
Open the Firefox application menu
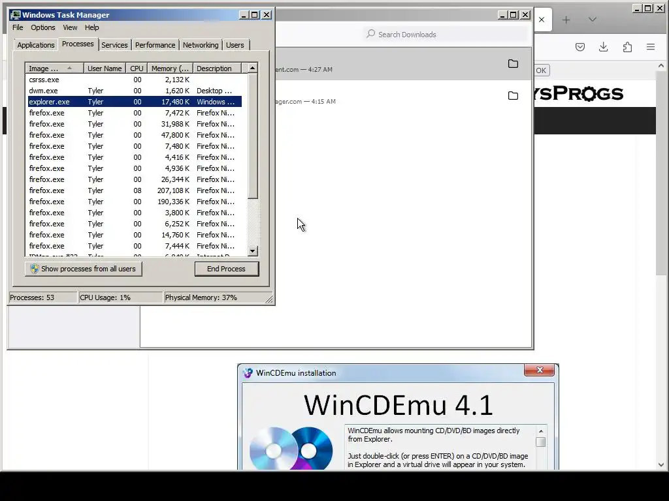[x=651, y=47]
